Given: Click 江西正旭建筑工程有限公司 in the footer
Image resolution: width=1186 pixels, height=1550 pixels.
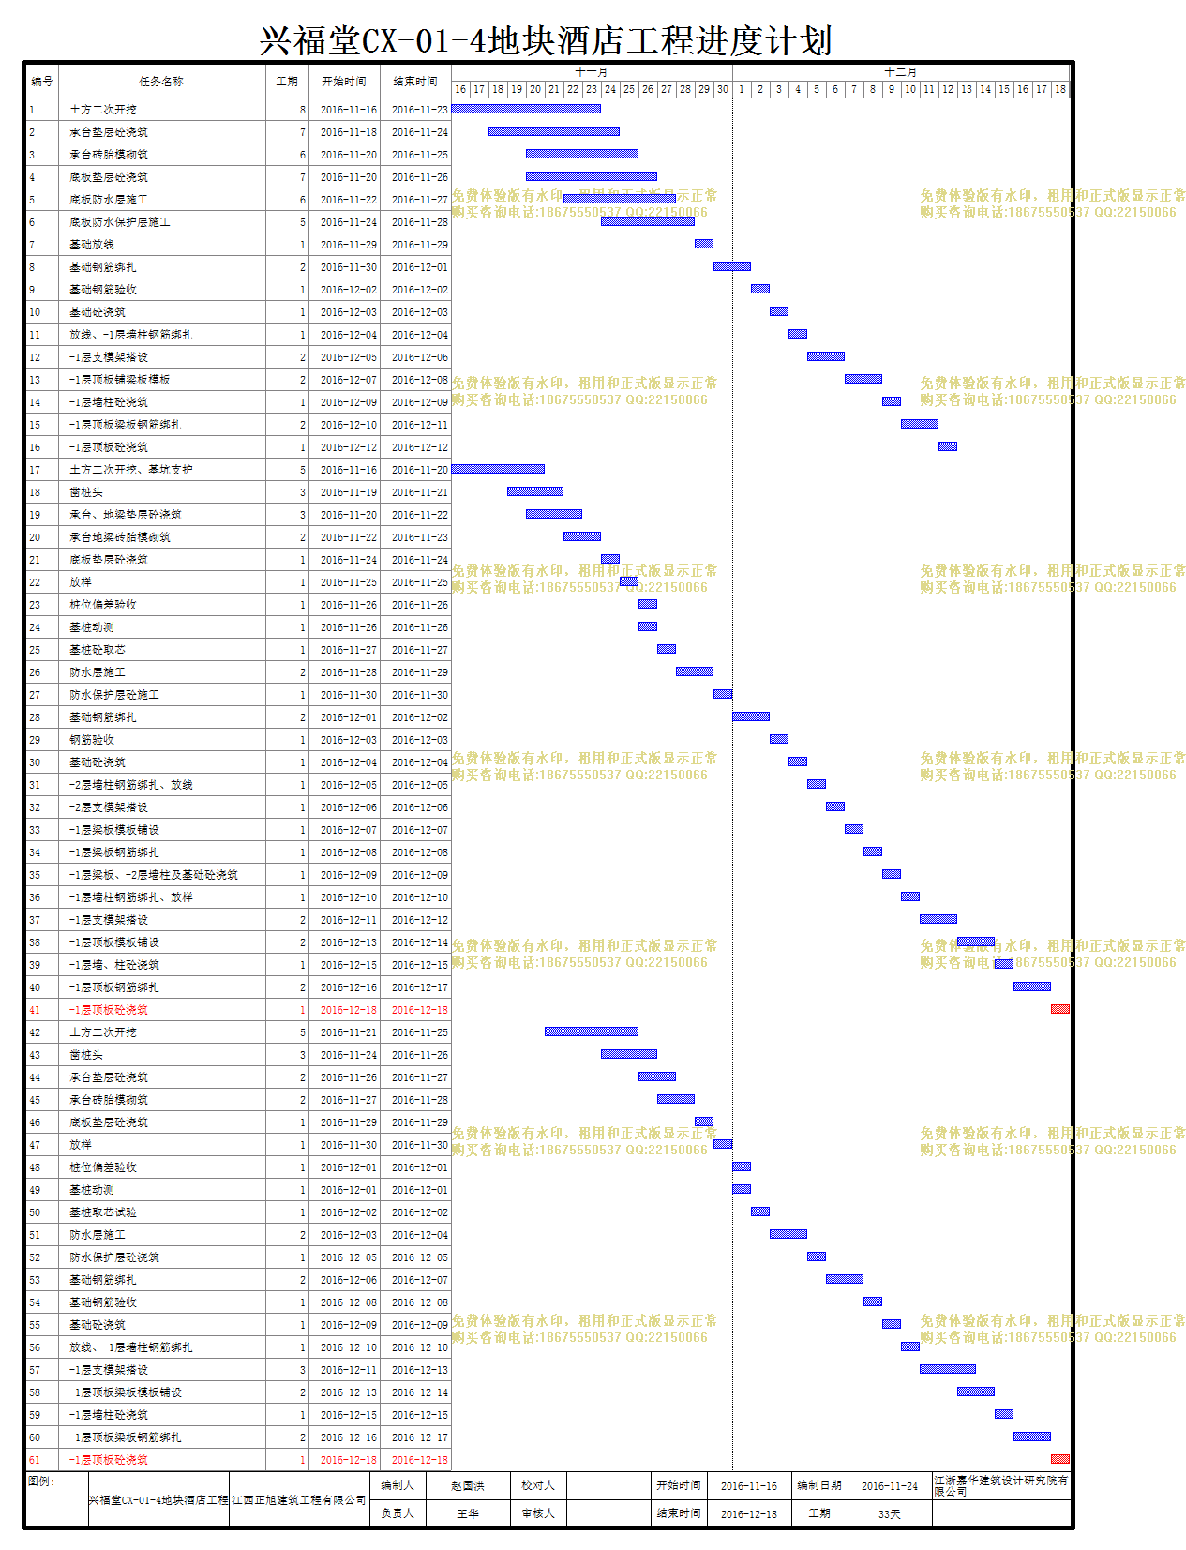Looking at the screenshot, I should tap(299, 1500).
